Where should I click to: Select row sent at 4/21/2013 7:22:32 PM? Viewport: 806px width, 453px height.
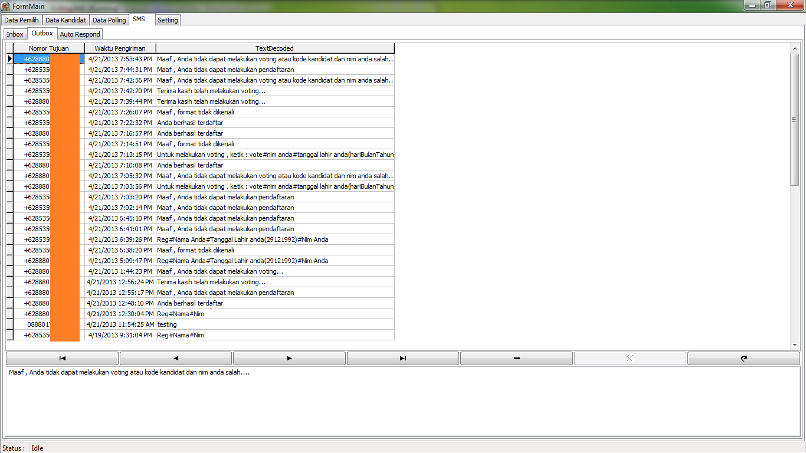201,123
